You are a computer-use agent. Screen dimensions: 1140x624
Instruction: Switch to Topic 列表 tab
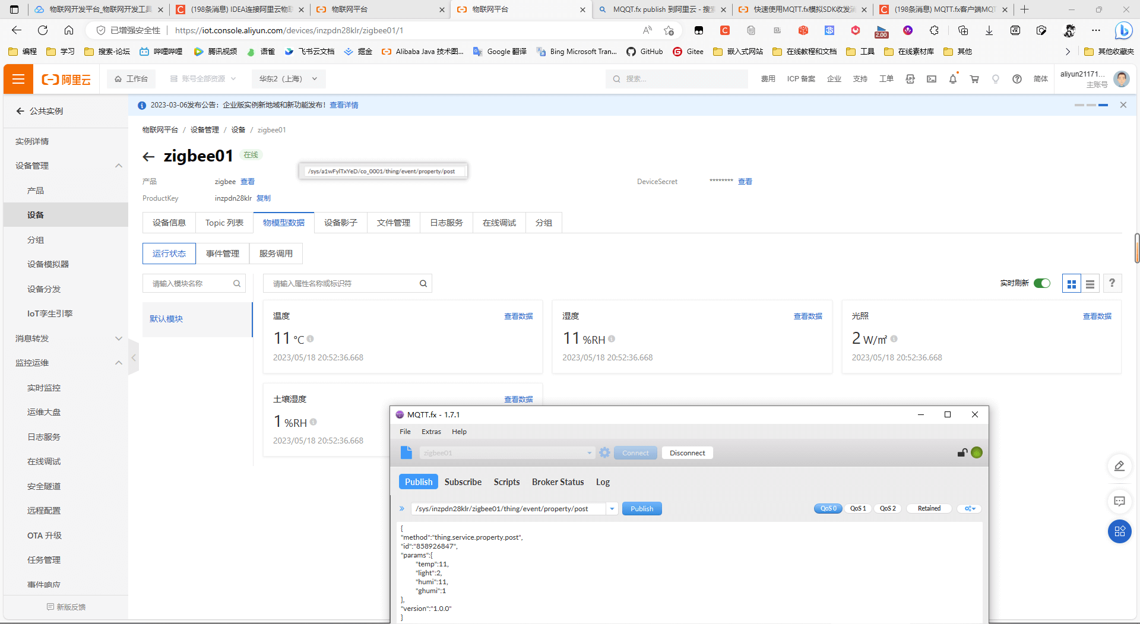point(224,223)
